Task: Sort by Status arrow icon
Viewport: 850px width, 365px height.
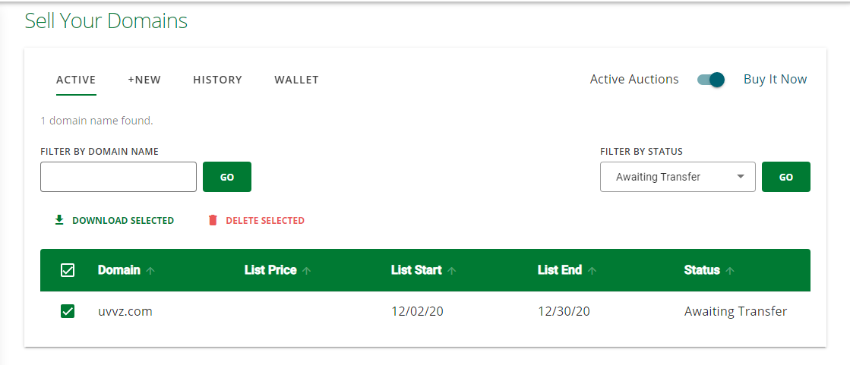Action: (730, 271)
